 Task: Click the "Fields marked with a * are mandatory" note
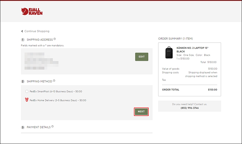(x=42, y=45)
